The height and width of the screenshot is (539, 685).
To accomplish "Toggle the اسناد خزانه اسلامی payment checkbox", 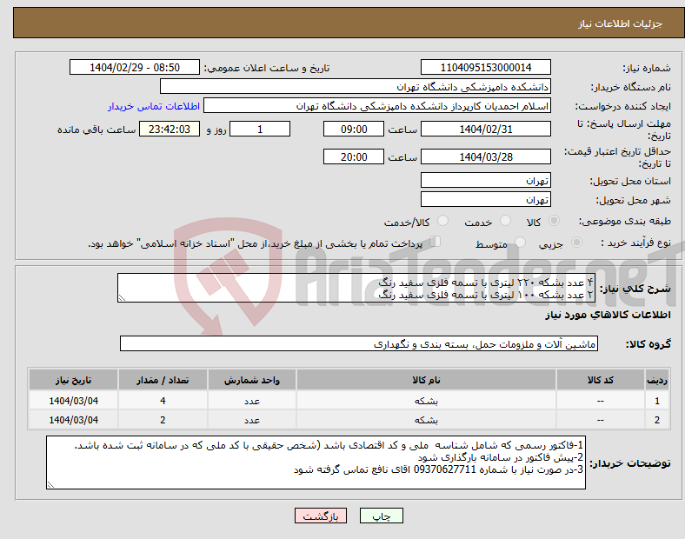I will pos(436,242).
